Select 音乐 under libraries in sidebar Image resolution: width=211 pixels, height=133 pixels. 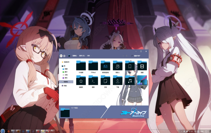[x=65, y=78]
